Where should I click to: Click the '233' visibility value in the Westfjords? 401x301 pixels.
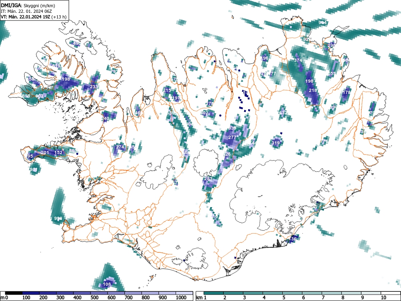pyautogui.click(x=94, y=87)
